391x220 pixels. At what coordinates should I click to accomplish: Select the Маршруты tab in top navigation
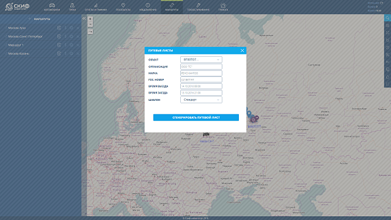(172, 7)
